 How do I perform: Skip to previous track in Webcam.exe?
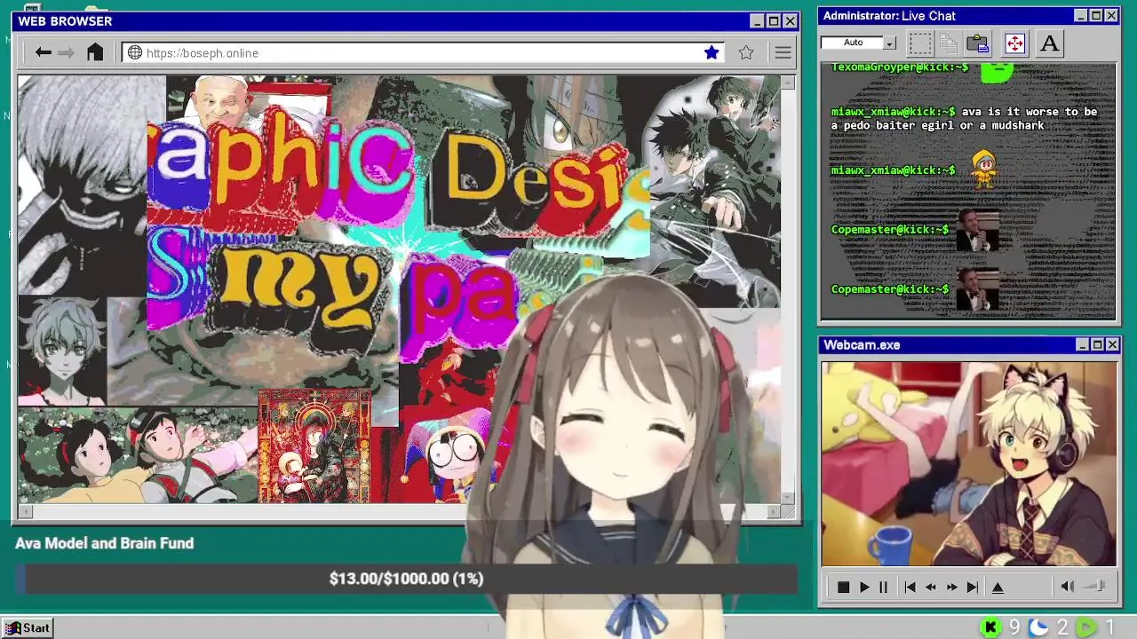point(910,587)
